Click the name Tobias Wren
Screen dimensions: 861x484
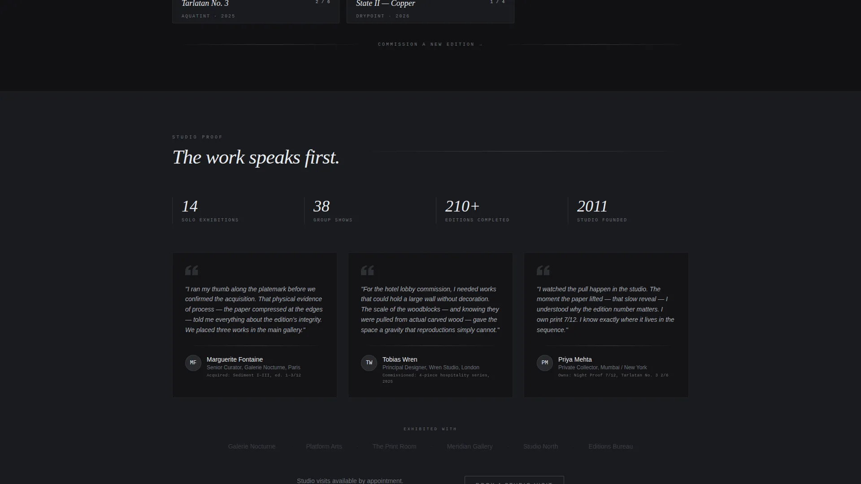click(x=400, y=359)
